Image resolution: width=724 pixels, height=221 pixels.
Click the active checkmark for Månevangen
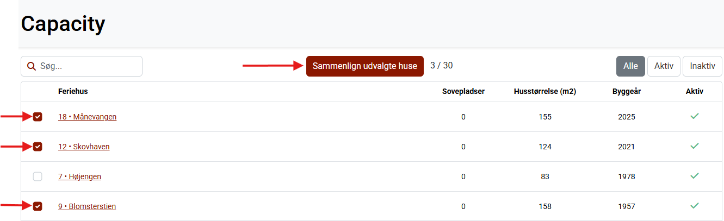pos(694,116)
